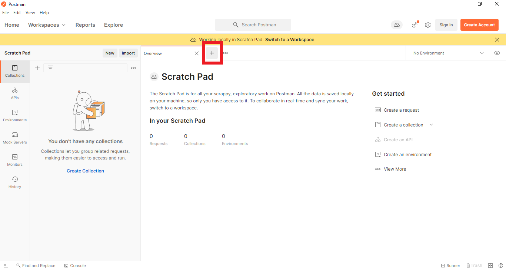Open the History sidebar panel
This screenshot has width=506, height=270.
[15, 183]
